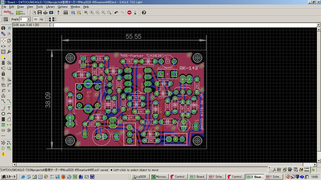Screen dimensions: 321x180
Task: Select the Text tool in left toolbar
Action: pos(9,108)
